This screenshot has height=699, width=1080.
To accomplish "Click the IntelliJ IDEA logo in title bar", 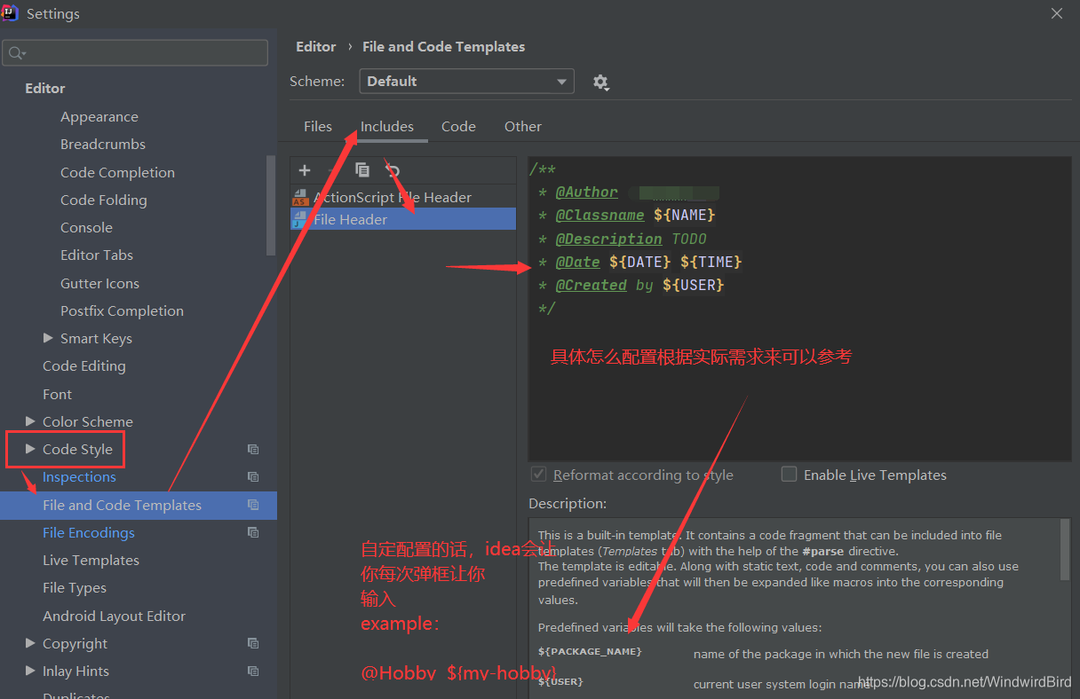I will click(11, 13).
